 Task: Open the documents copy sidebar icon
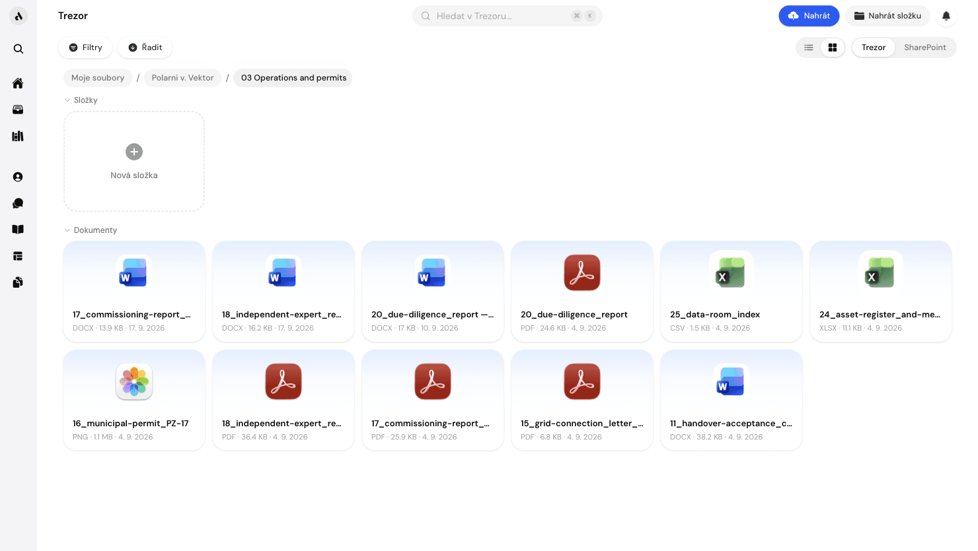tap(19, 282)
